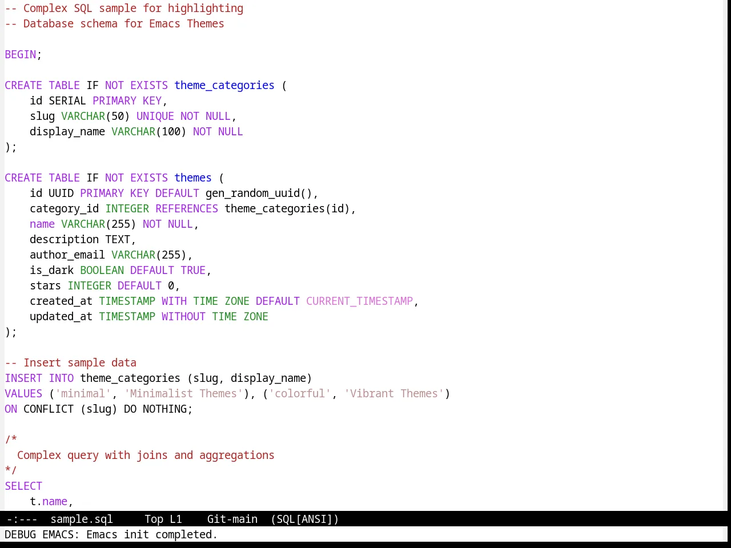Click the WITHOUT keyword on updated_at line
Viewport: 731px width, 548px height.
pos(183,316)
